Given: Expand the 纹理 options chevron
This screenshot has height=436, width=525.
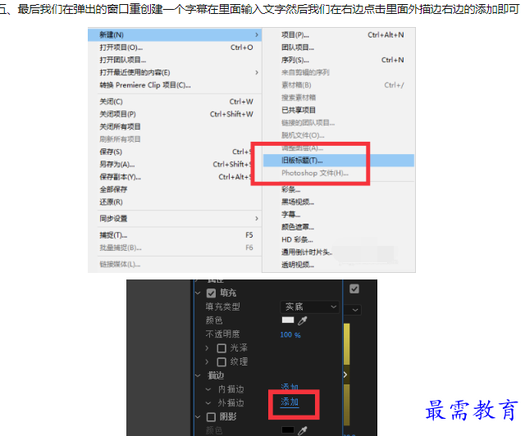Looking at the screenshot, I should [x=207, y=361].
